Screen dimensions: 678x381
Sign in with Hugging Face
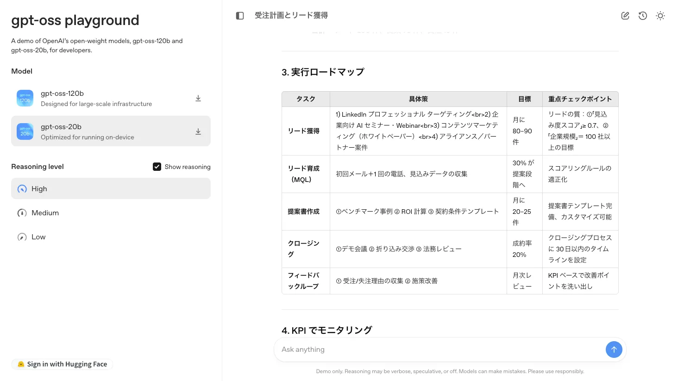(62, 364)
